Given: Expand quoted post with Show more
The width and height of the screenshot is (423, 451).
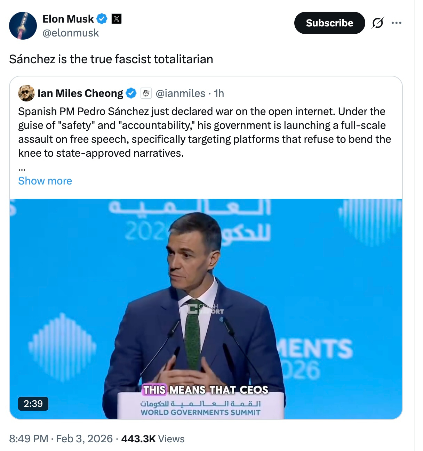Looking at the screenshot, I should pyautogui.click(x=45, y=181).
